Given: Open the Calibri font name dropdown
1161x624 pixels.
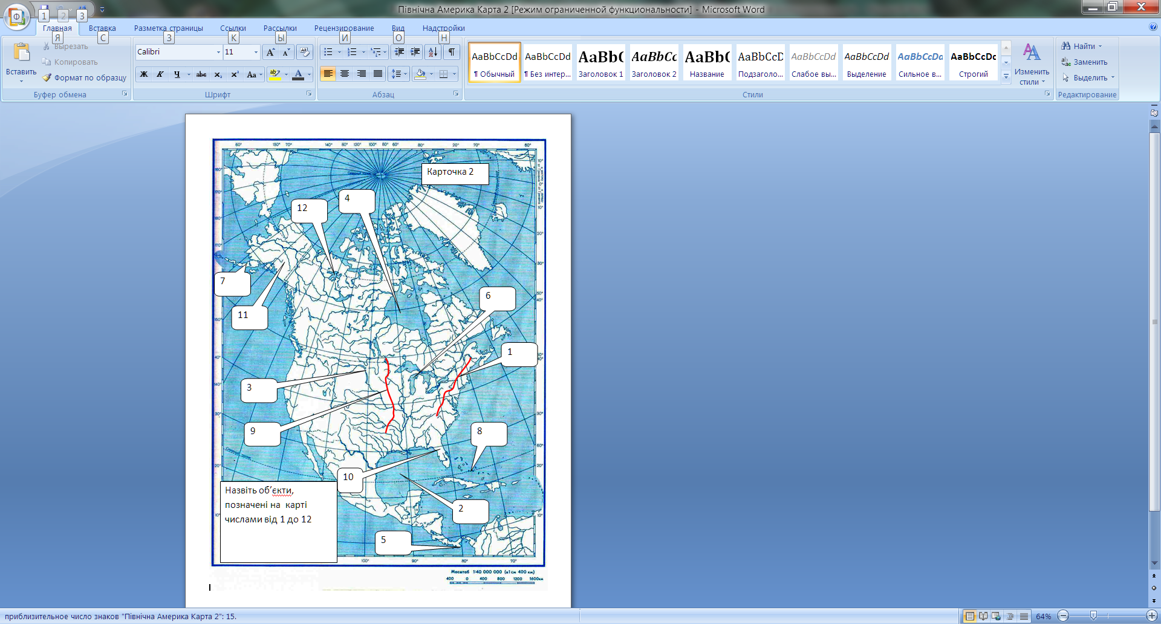Looking at the screenshot, I should pos(218,53).
